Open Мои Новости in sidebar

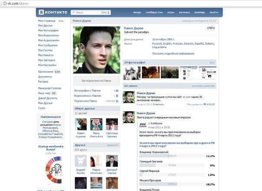(46, 55)
